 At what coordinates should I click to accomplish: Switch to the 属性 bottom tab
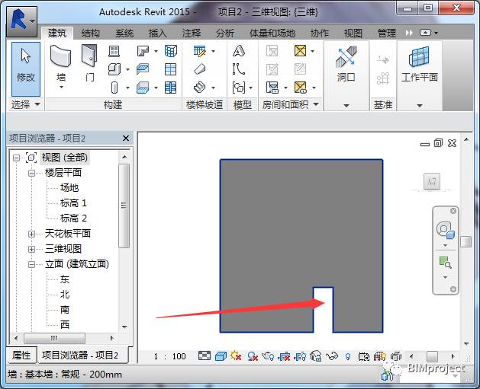click(21, 355)
